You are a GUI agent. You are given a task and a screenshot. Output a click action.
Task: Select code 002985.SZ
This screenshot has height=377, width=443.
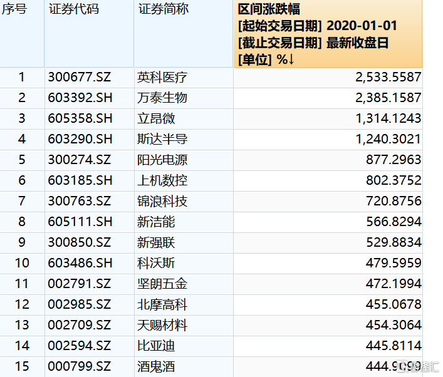click(80, 304)
